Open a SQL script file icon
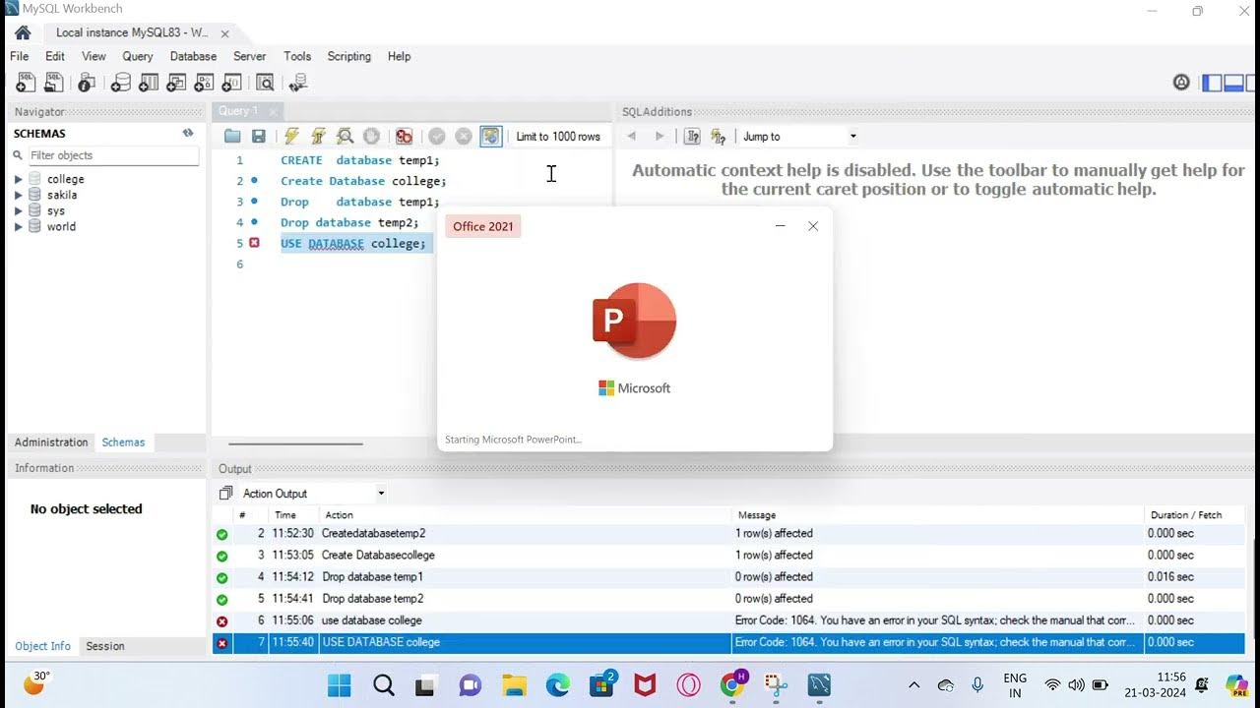This screenshot has width=1260, height=708. tap(54, 83)
